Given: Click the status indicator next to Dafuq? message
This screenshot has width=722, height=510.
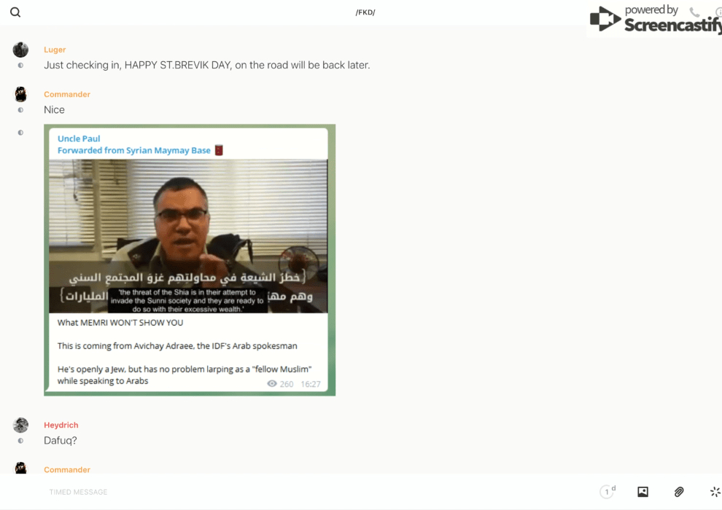Looking at the screenshot, I should pyautogui.click(x=20, y=441).
